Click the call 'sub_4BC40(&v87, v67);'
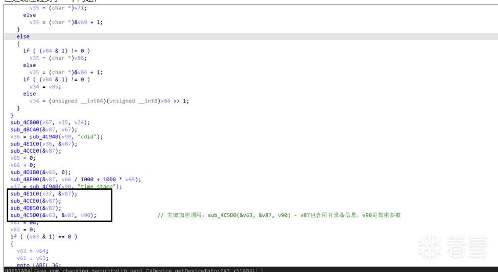The width and height of the screenshot is (498, 272). click(x=44, y=130)
